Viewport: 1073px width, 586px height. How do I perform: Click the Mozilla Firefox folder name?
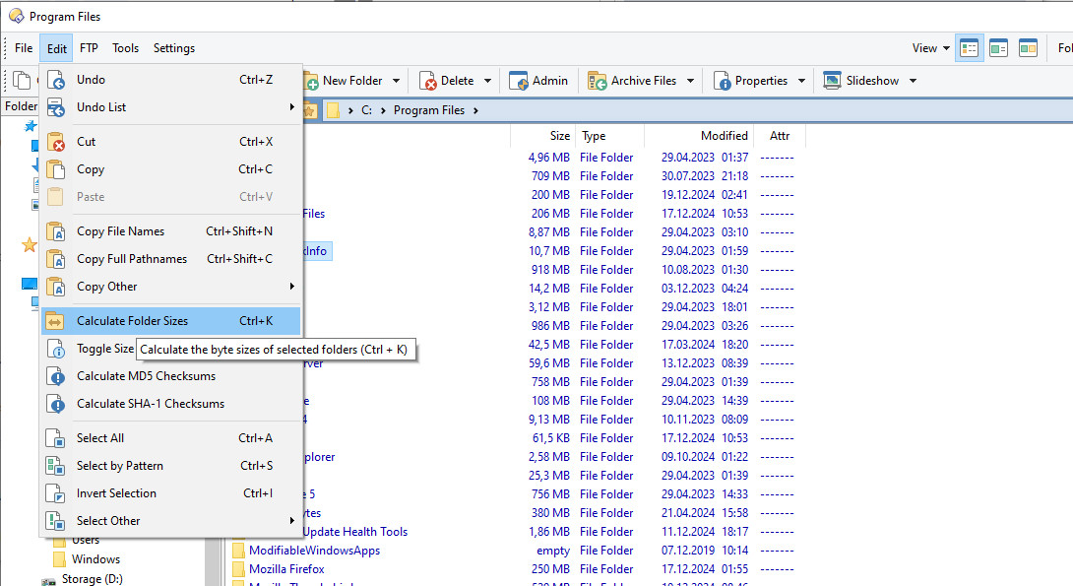click(286, 569)
